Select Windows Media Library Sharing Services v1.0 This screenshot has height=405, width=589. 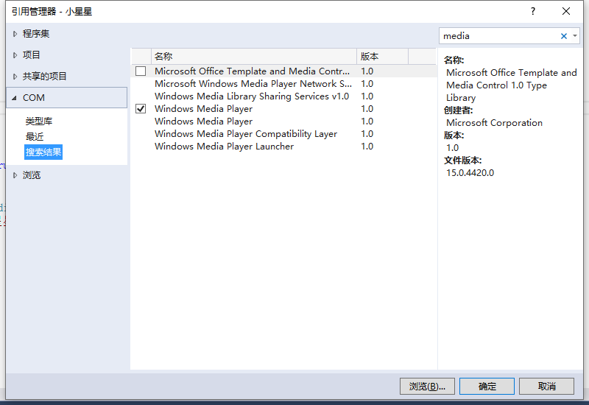coord(283,96)
